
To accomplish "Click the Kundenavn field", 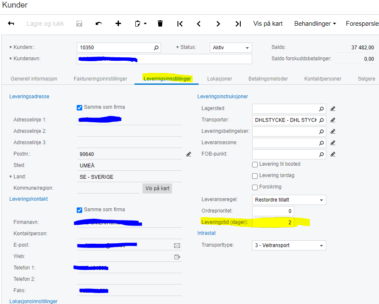I will pos(164,59).
